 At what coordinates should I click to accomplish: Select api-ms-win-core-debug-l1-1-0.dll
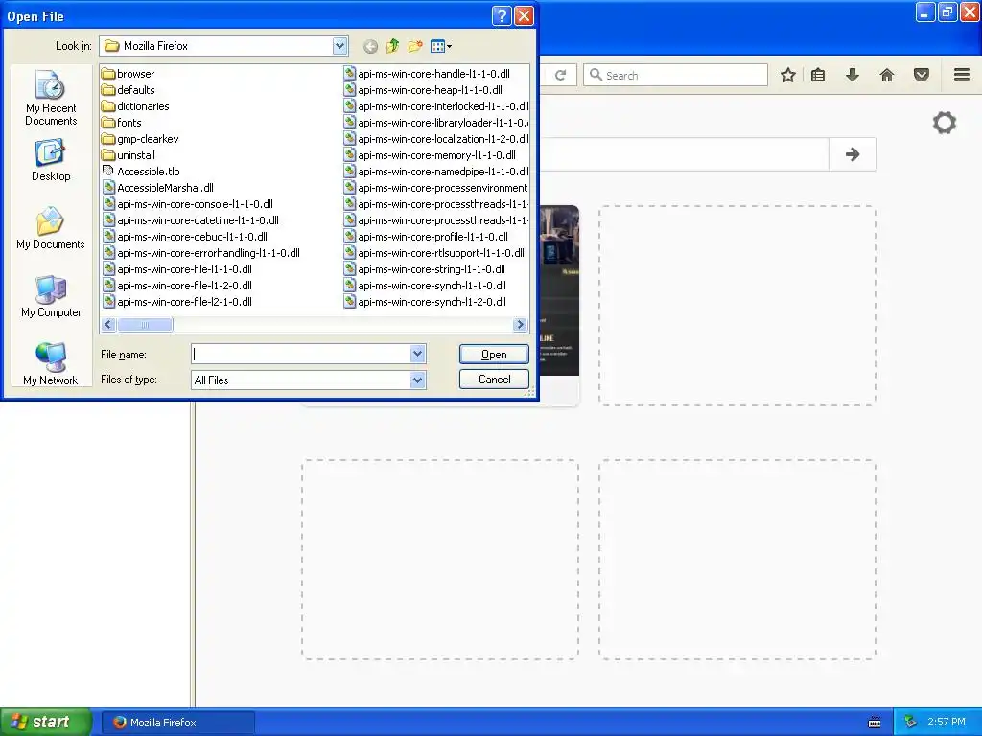(185, 237)
